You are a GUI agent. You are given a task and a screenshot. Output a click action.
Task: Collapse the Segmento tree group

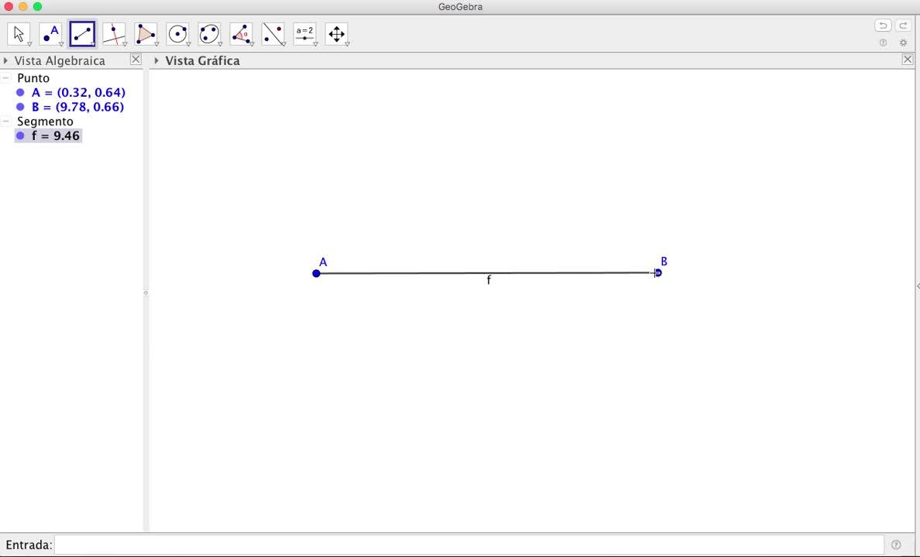coord(6,121)
